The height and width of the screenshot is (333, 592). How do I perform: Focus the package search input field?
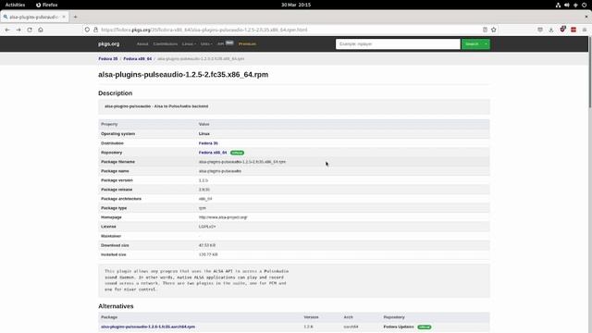coord(398,43)
